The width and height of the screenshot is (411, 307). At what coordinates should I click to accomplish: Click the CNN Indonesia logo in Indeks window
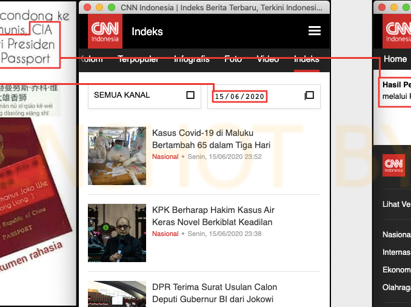[105, 31]
